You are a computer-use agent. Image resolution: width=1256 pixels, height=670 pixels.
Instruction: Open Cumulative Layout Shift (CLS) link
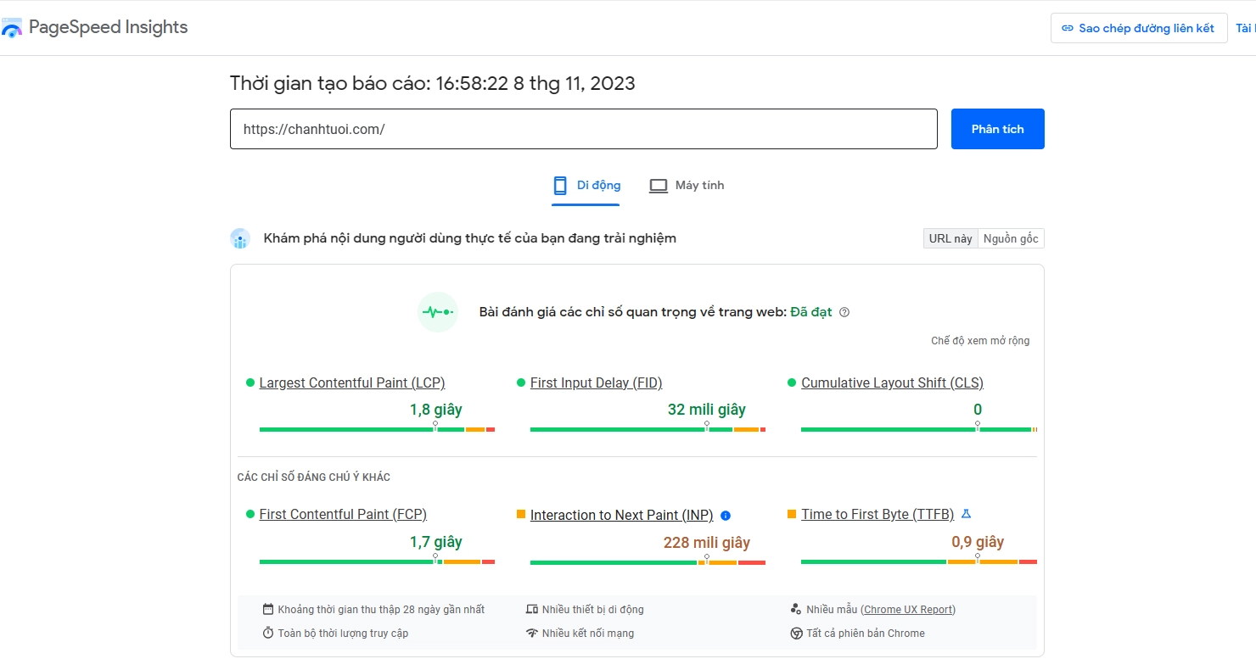click(892, 383)
